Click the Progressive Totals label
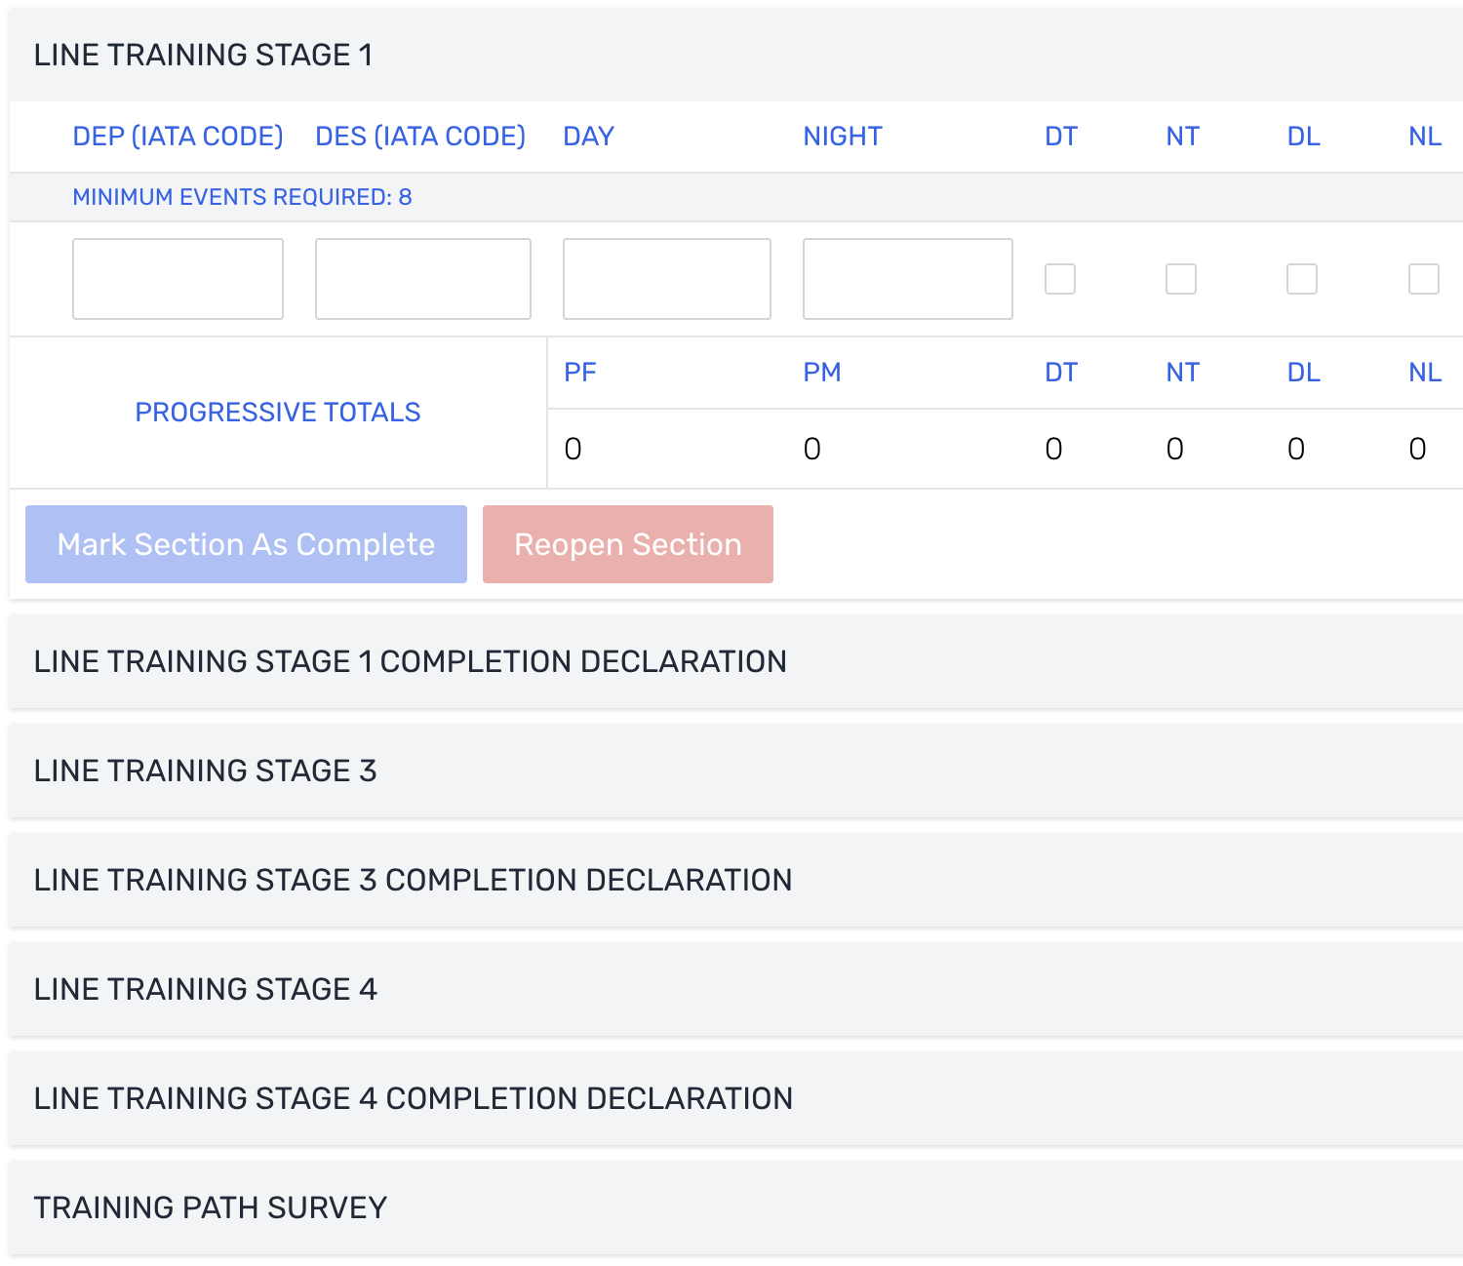Image resolution: width=1463 pixels, height=1266 pixels. pyautogui.click(x=277, y=413)
